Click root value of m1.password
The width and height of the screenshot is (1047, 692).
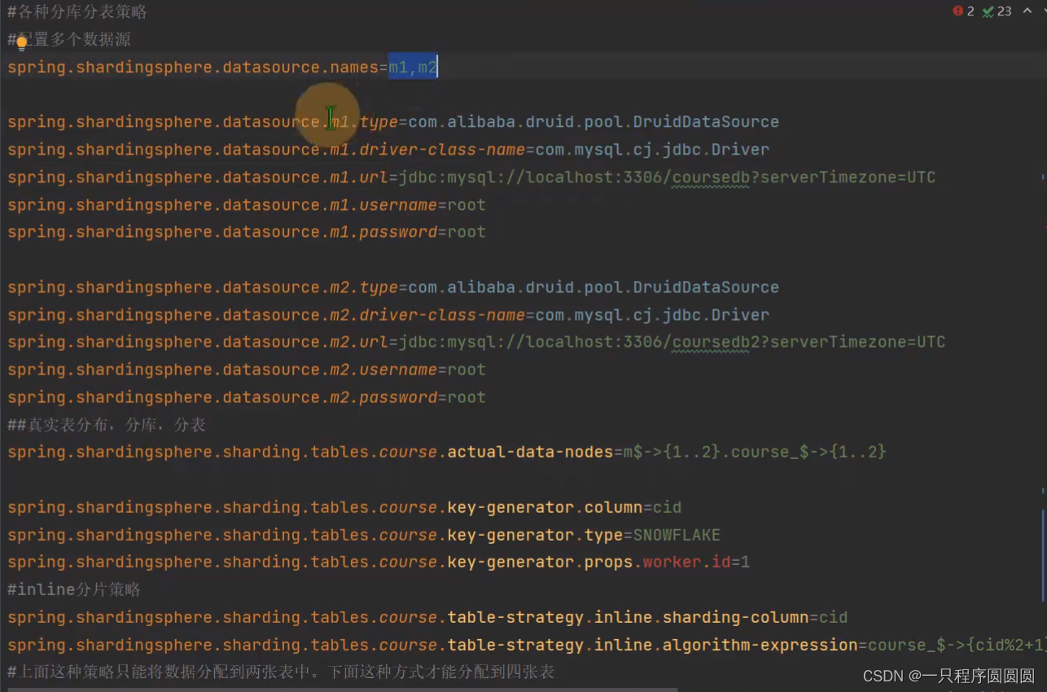(467, 232)
